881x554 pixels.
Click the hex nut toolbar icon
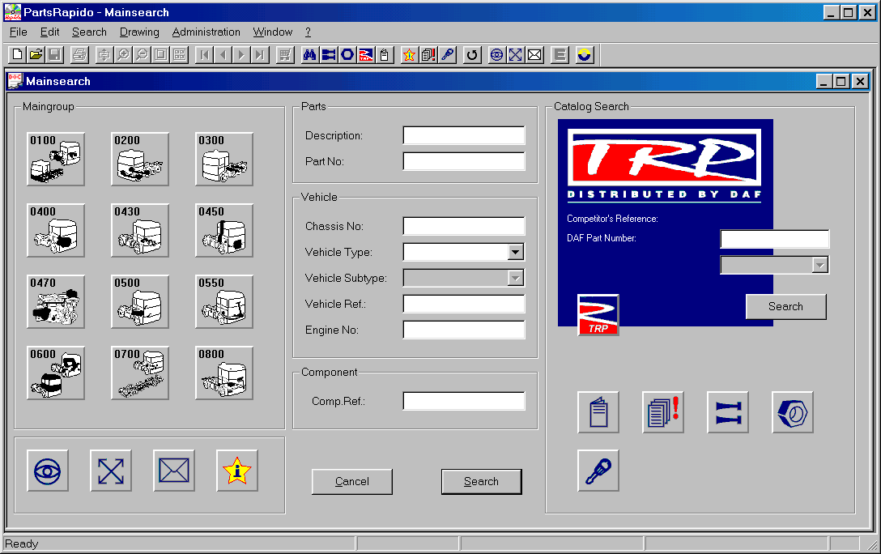tap(347, 54)
